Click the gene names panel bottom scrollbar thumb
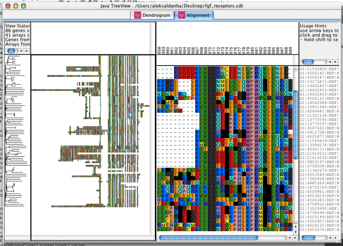 point(308,238)
